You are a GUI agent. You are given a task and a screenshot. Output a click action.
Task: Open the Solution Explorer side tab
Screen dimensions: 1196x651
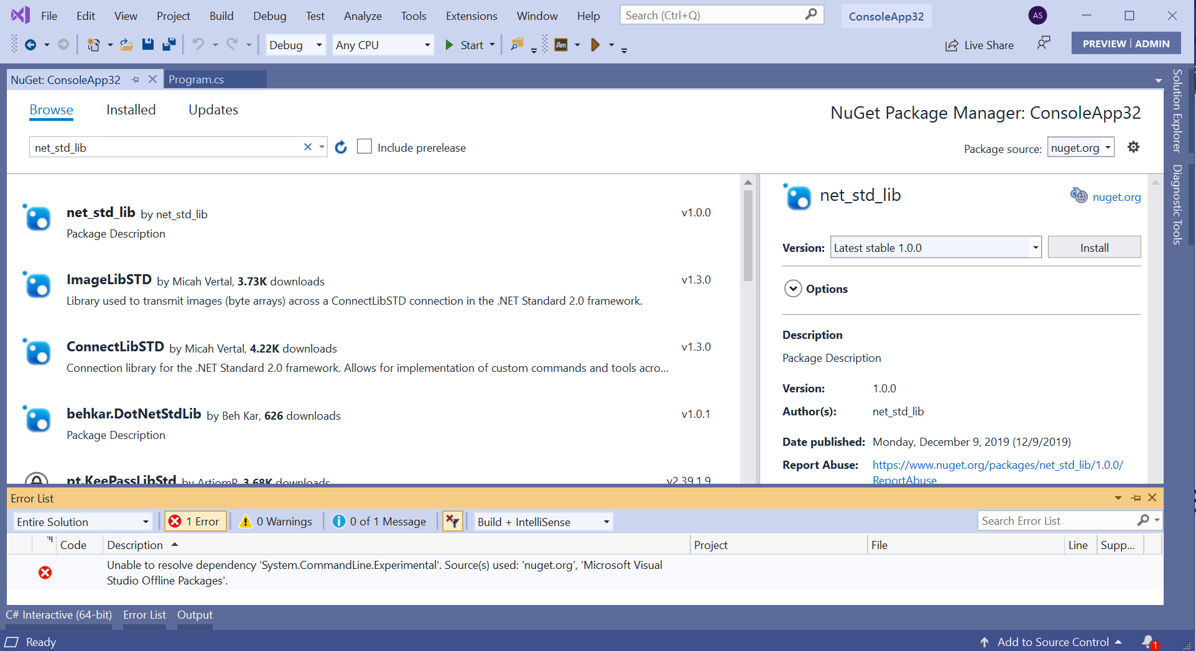(x=1177, y=111)
